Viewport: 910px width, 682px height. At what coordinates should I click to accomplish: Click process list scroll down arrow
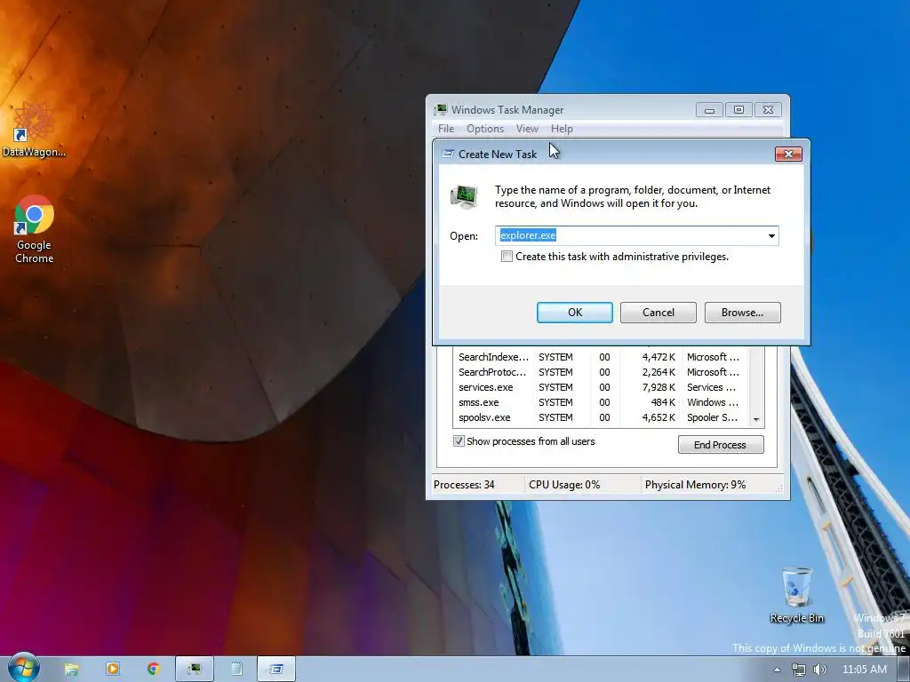[756, 419]
